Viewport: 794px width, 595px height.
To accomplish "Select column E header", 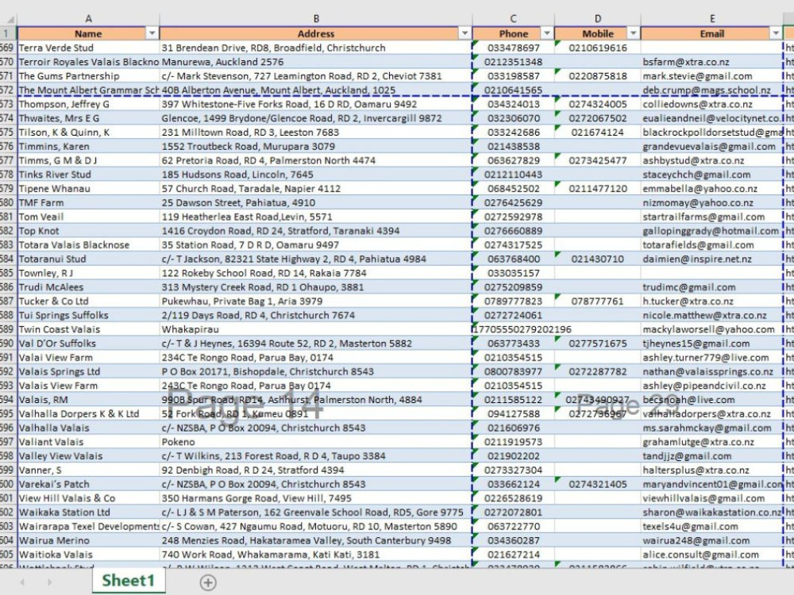I will [711, 19].
